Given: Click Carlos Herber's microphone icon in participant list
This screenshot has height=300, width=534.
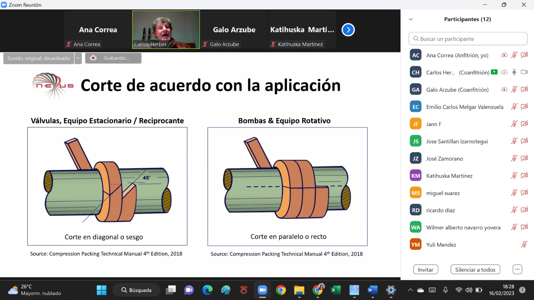Looking at the screenshot, I should click(x=514, y=72).
